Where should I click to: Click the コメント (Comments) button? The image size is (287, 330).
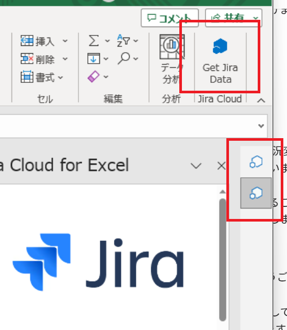[170, 18]
